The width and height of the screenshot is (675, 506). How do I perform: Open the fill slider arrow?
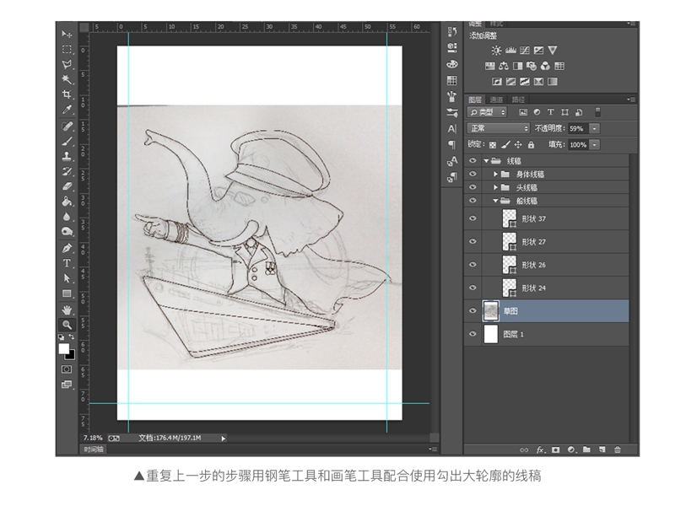pyautogui.click(x=595, y=144)
